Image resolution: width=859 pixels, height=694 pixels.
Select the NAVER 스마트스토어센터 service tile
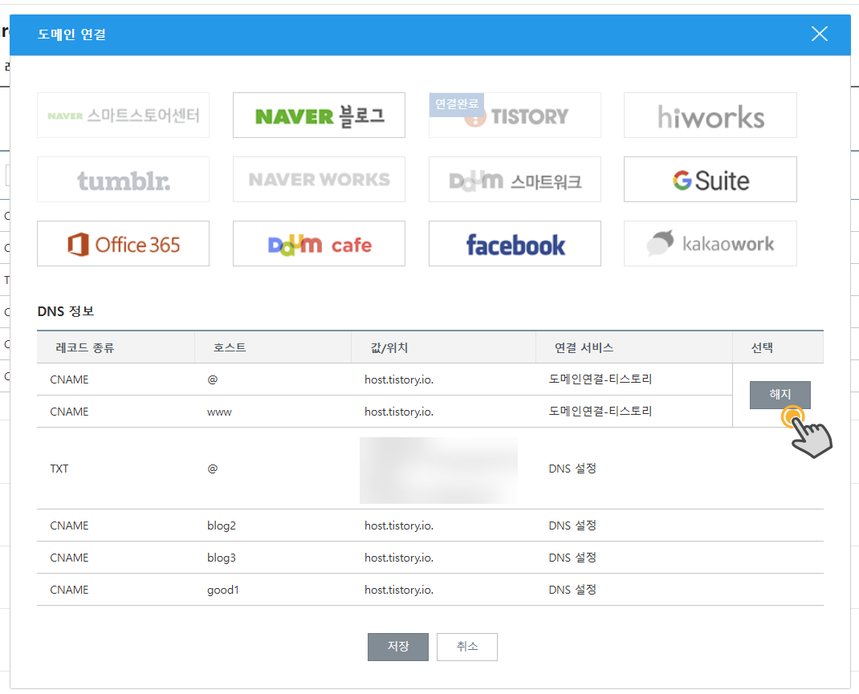tap(124, 115)
